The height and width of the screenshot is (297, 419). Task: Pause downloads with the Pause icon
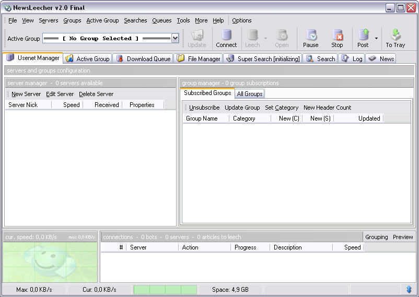tap(311, 35)
